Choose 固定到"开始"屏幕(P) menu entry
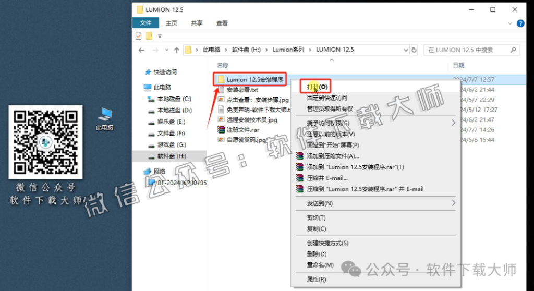 click(333, 145)
